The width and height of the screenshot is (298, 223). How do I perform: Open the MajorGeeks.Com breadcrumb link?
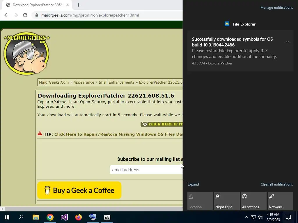[54, 82]
